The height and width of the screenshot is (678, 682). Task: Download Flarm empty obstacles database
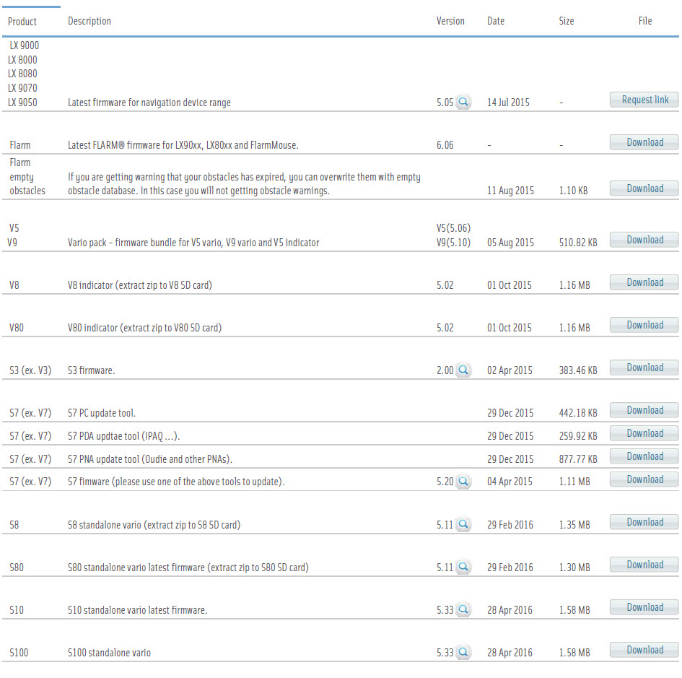[x=644, y=188]
